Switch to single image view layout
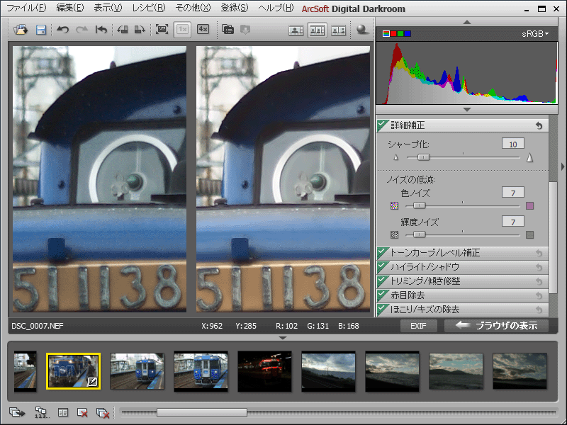Viewport: 567px width, 425px height. [x=296, y=30]
